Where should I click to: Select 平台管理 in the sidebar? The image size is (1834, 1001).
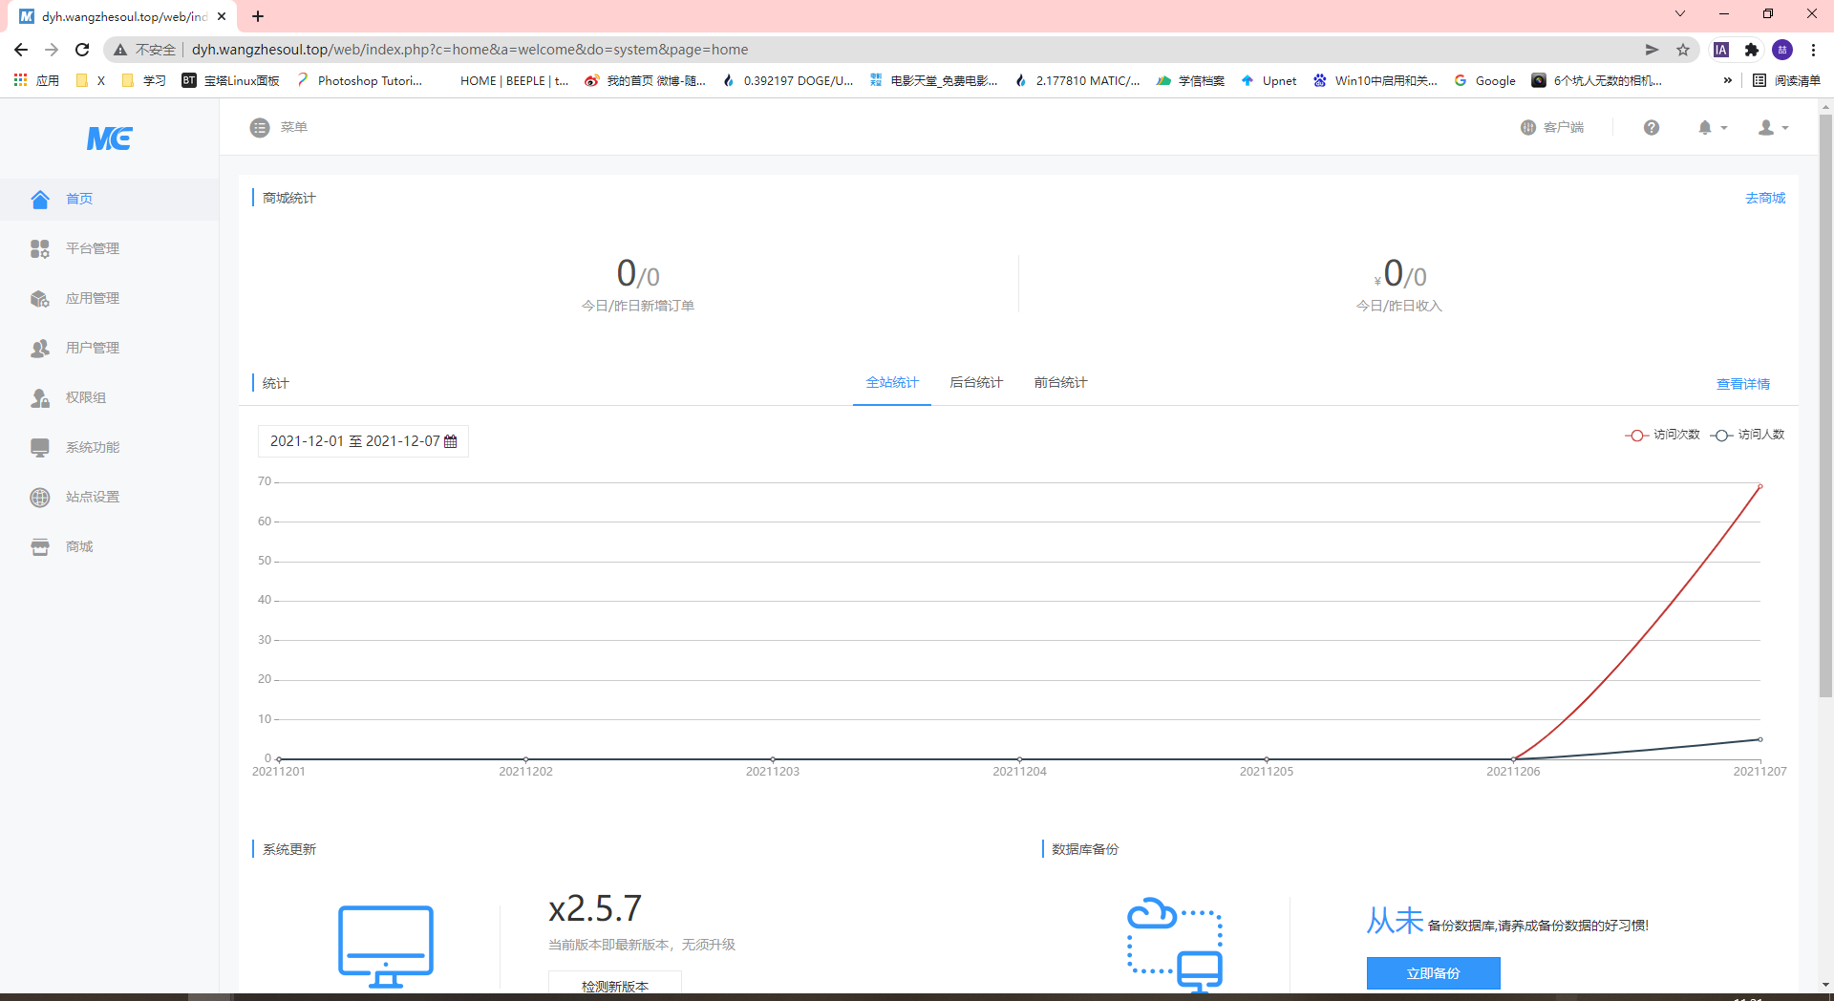[x=110, y=248]
